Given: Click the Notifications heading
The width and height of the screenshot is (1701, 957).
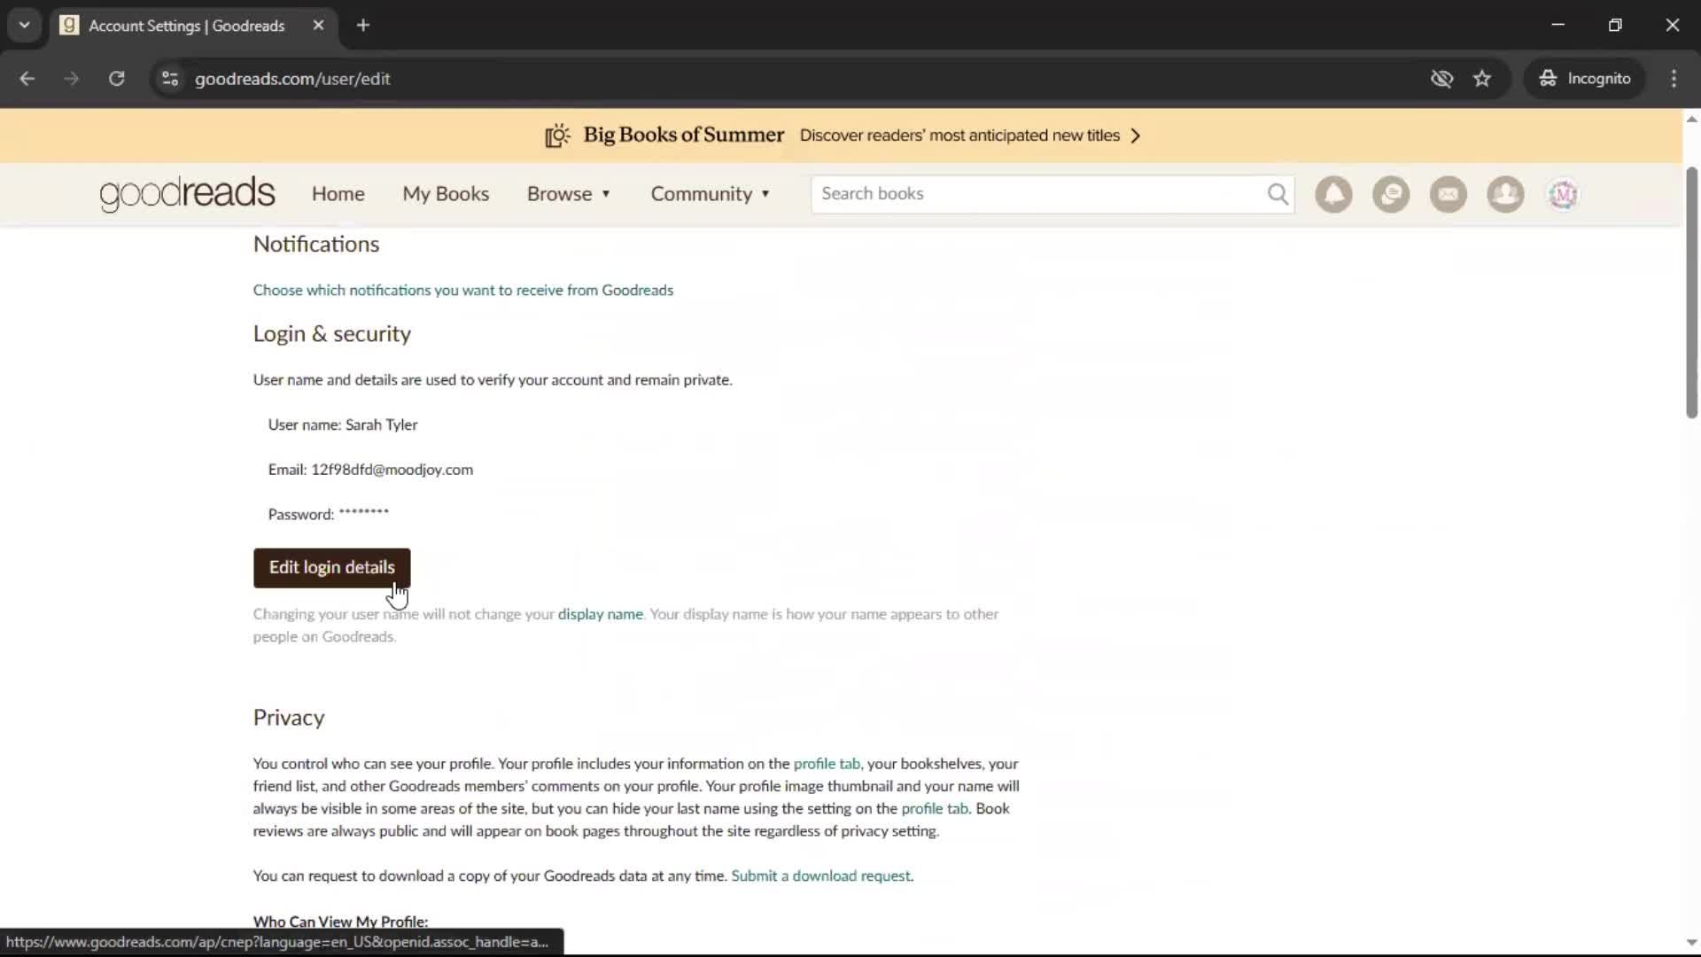Looking at the screenshot, I should pos(316,245).
